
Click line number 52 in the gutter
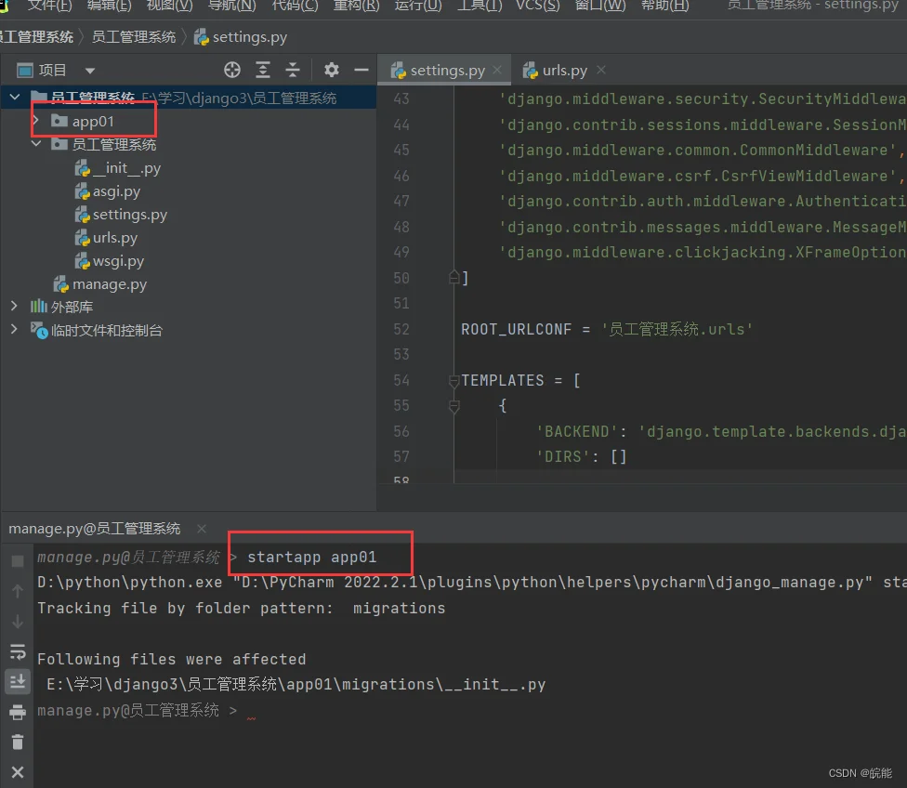[x=401, y=329]
